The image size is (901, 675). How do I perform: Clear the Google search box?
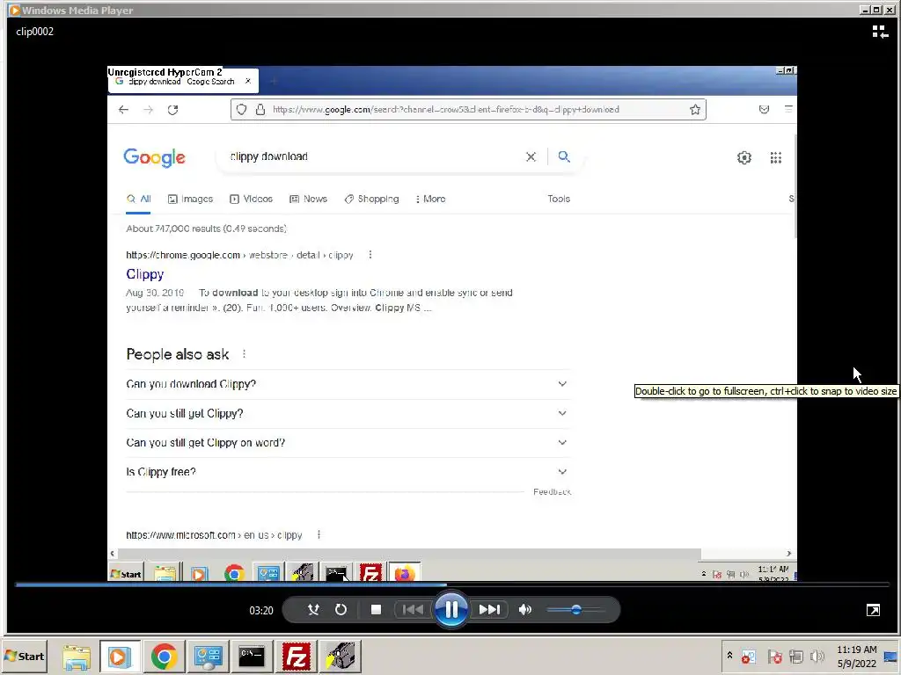tap(531, 156)
